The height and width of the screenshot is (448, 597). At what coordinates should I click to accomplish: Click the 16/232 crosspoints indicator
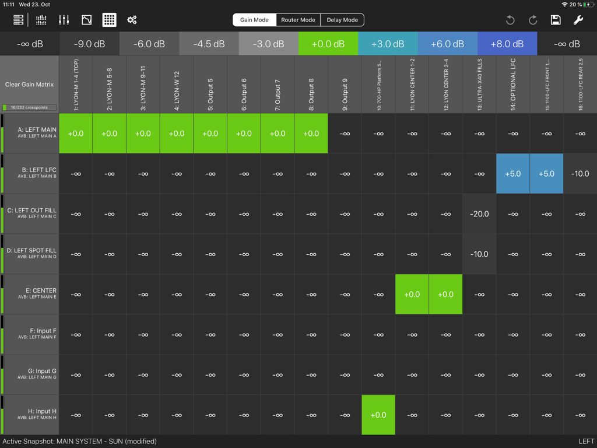(x=30, y=107)
